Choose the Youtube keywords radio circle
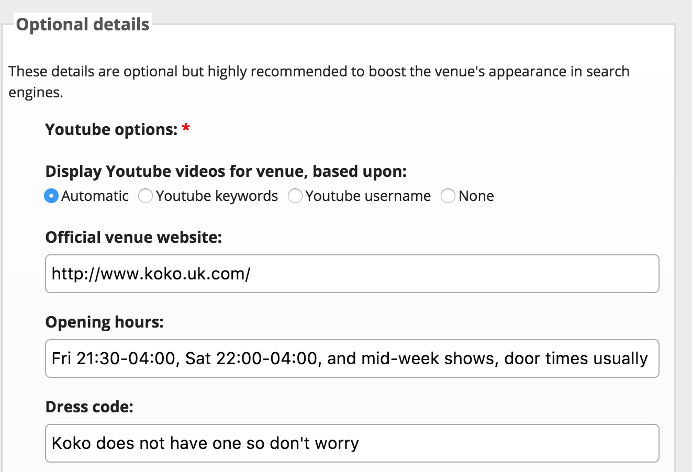692x472 pixels. (146, 196)
